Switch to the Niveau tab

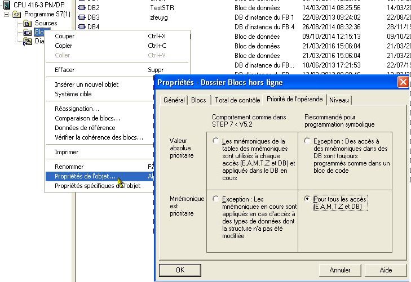pos(339,100)
